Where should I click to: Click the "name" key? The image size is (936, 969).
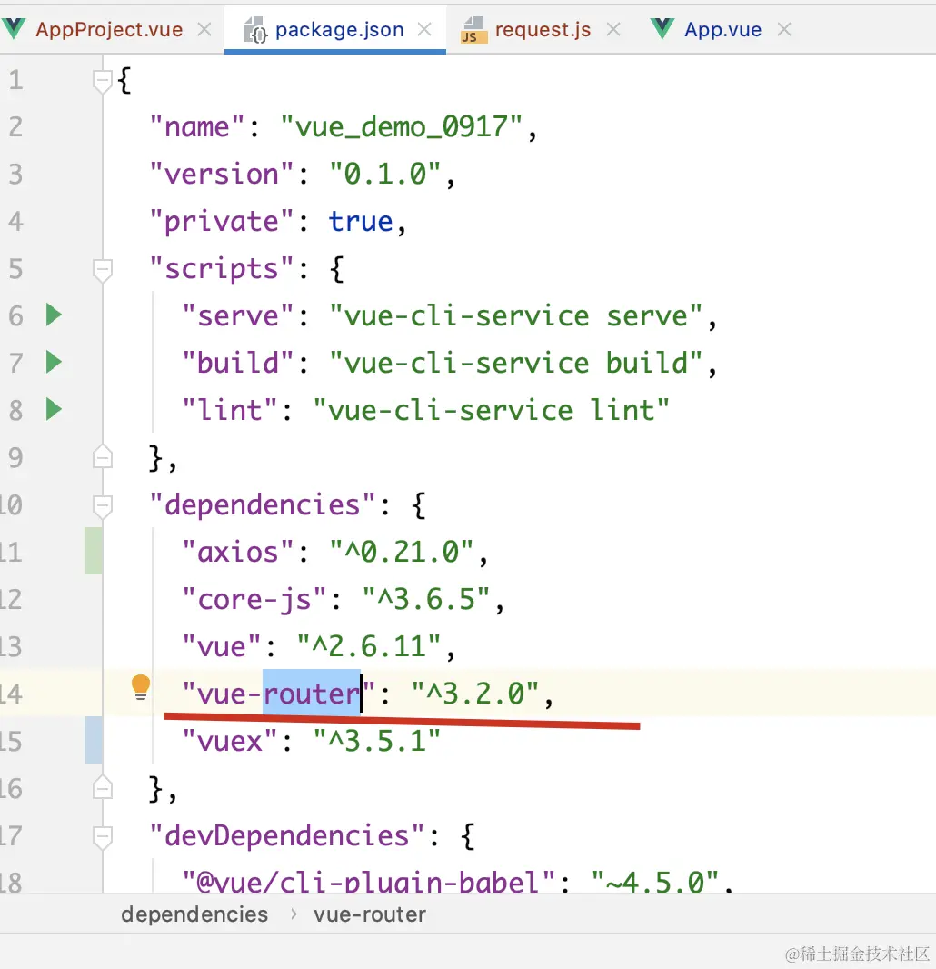198,126
